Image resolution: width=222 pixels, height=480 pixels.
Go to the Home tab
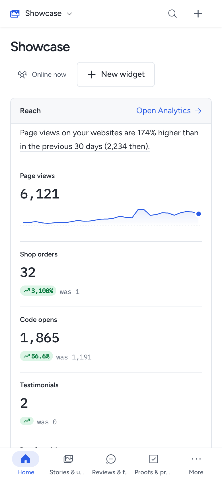[x=26, y=464]
